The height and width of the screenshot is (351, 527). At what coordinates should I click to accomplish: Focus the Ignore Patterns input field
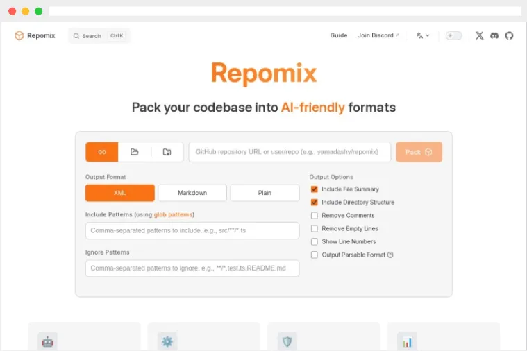192,268
